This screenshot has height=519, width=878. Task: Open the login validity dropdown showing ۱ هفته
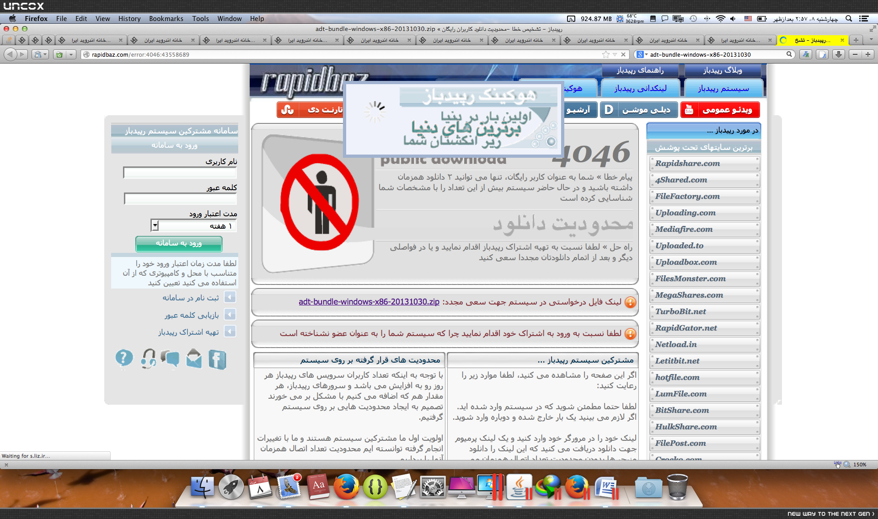193,226
